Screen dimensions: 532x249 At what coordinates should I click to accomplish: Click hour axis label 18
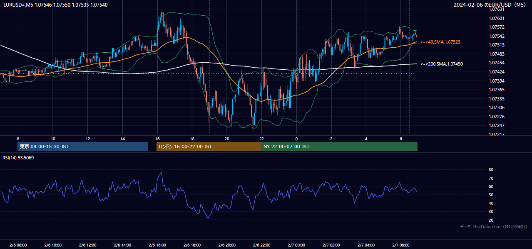coord(192,139)
